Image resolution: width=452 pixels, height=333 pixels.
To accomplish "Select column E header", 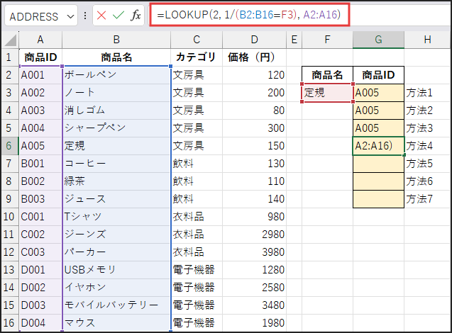I will click(x=294, y=40).
